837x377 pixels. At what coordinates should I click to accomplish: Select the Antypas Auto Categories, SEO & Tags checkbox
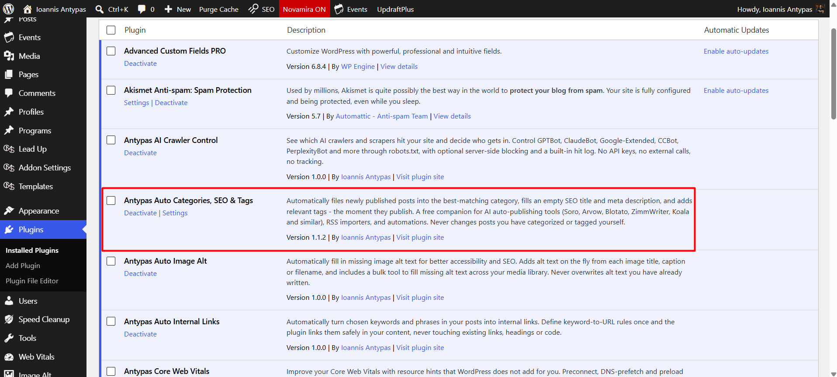point(111,200)
